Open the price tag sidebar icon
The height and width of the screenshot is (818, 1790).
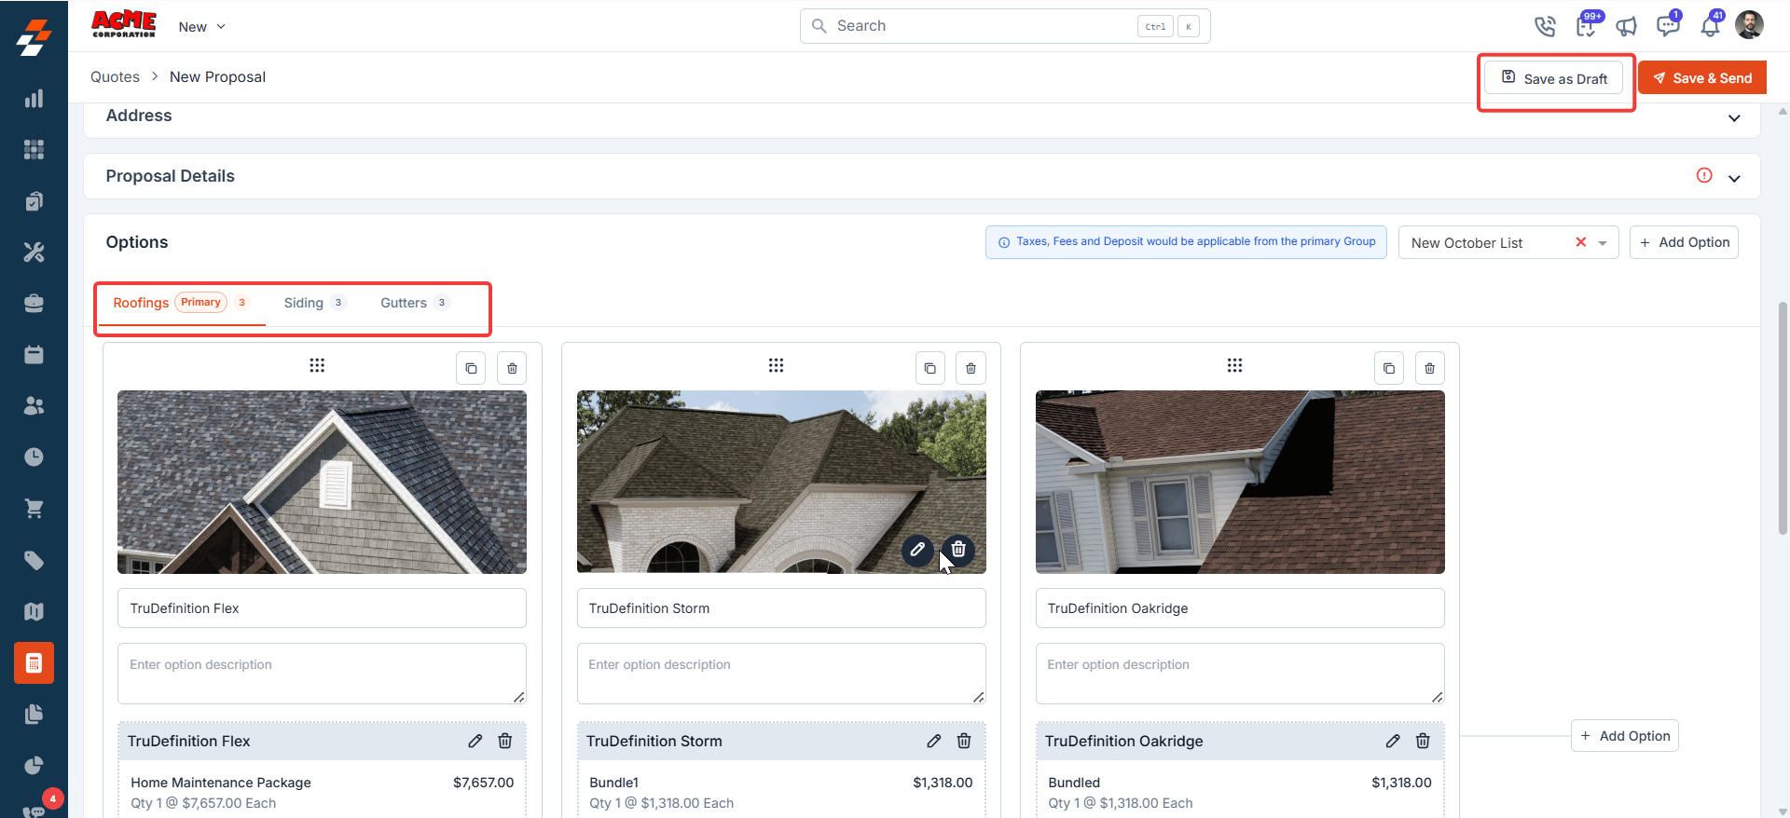34,560
